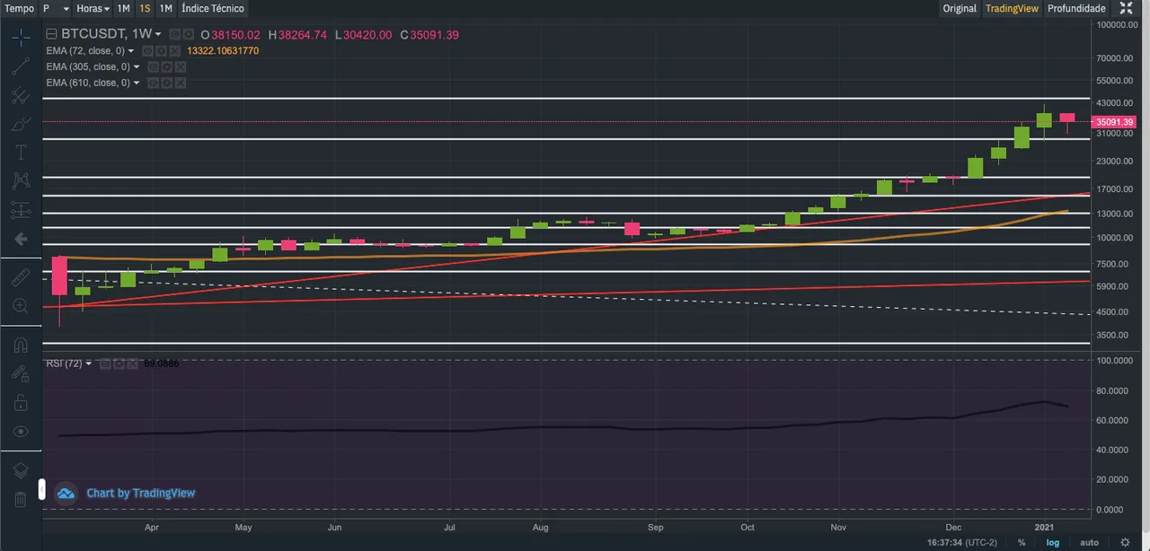
Task: Collapse the BTCUSDT legend box
Action: [51, 34]
